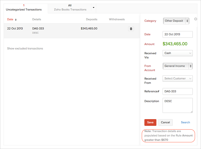The height and width of the screenshot is (149, 201).
Task: Click the Reference# input field
Action: pos(177,91)
